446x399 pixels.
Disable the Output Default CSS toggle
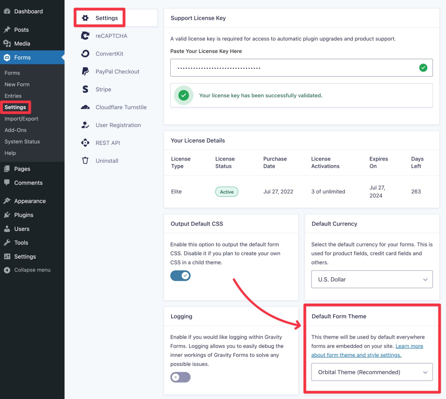[180, 276]
